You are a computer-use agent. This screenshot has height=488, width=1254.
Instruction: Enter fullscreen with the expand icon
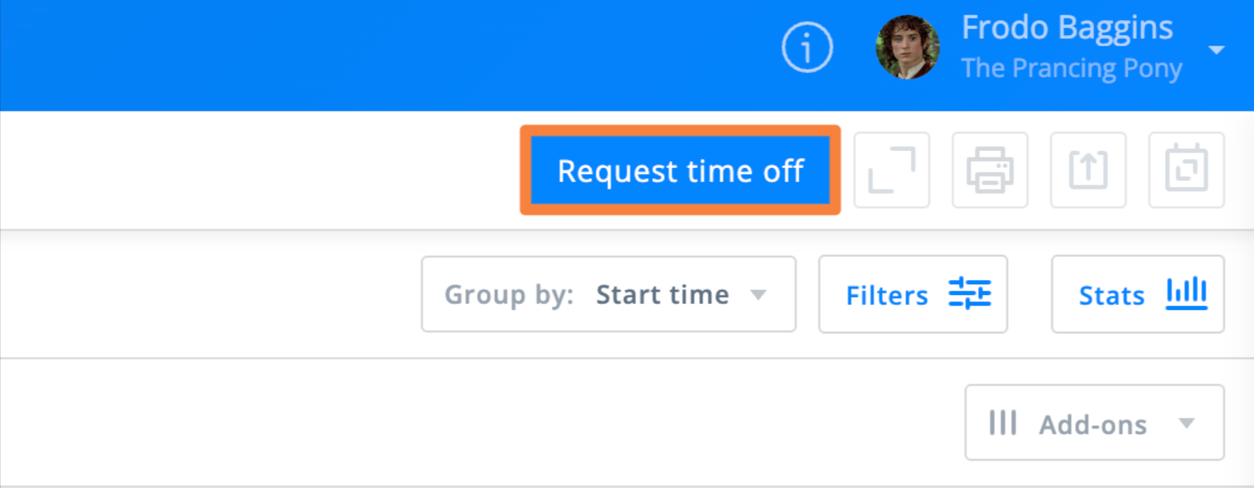click(892, 170)
